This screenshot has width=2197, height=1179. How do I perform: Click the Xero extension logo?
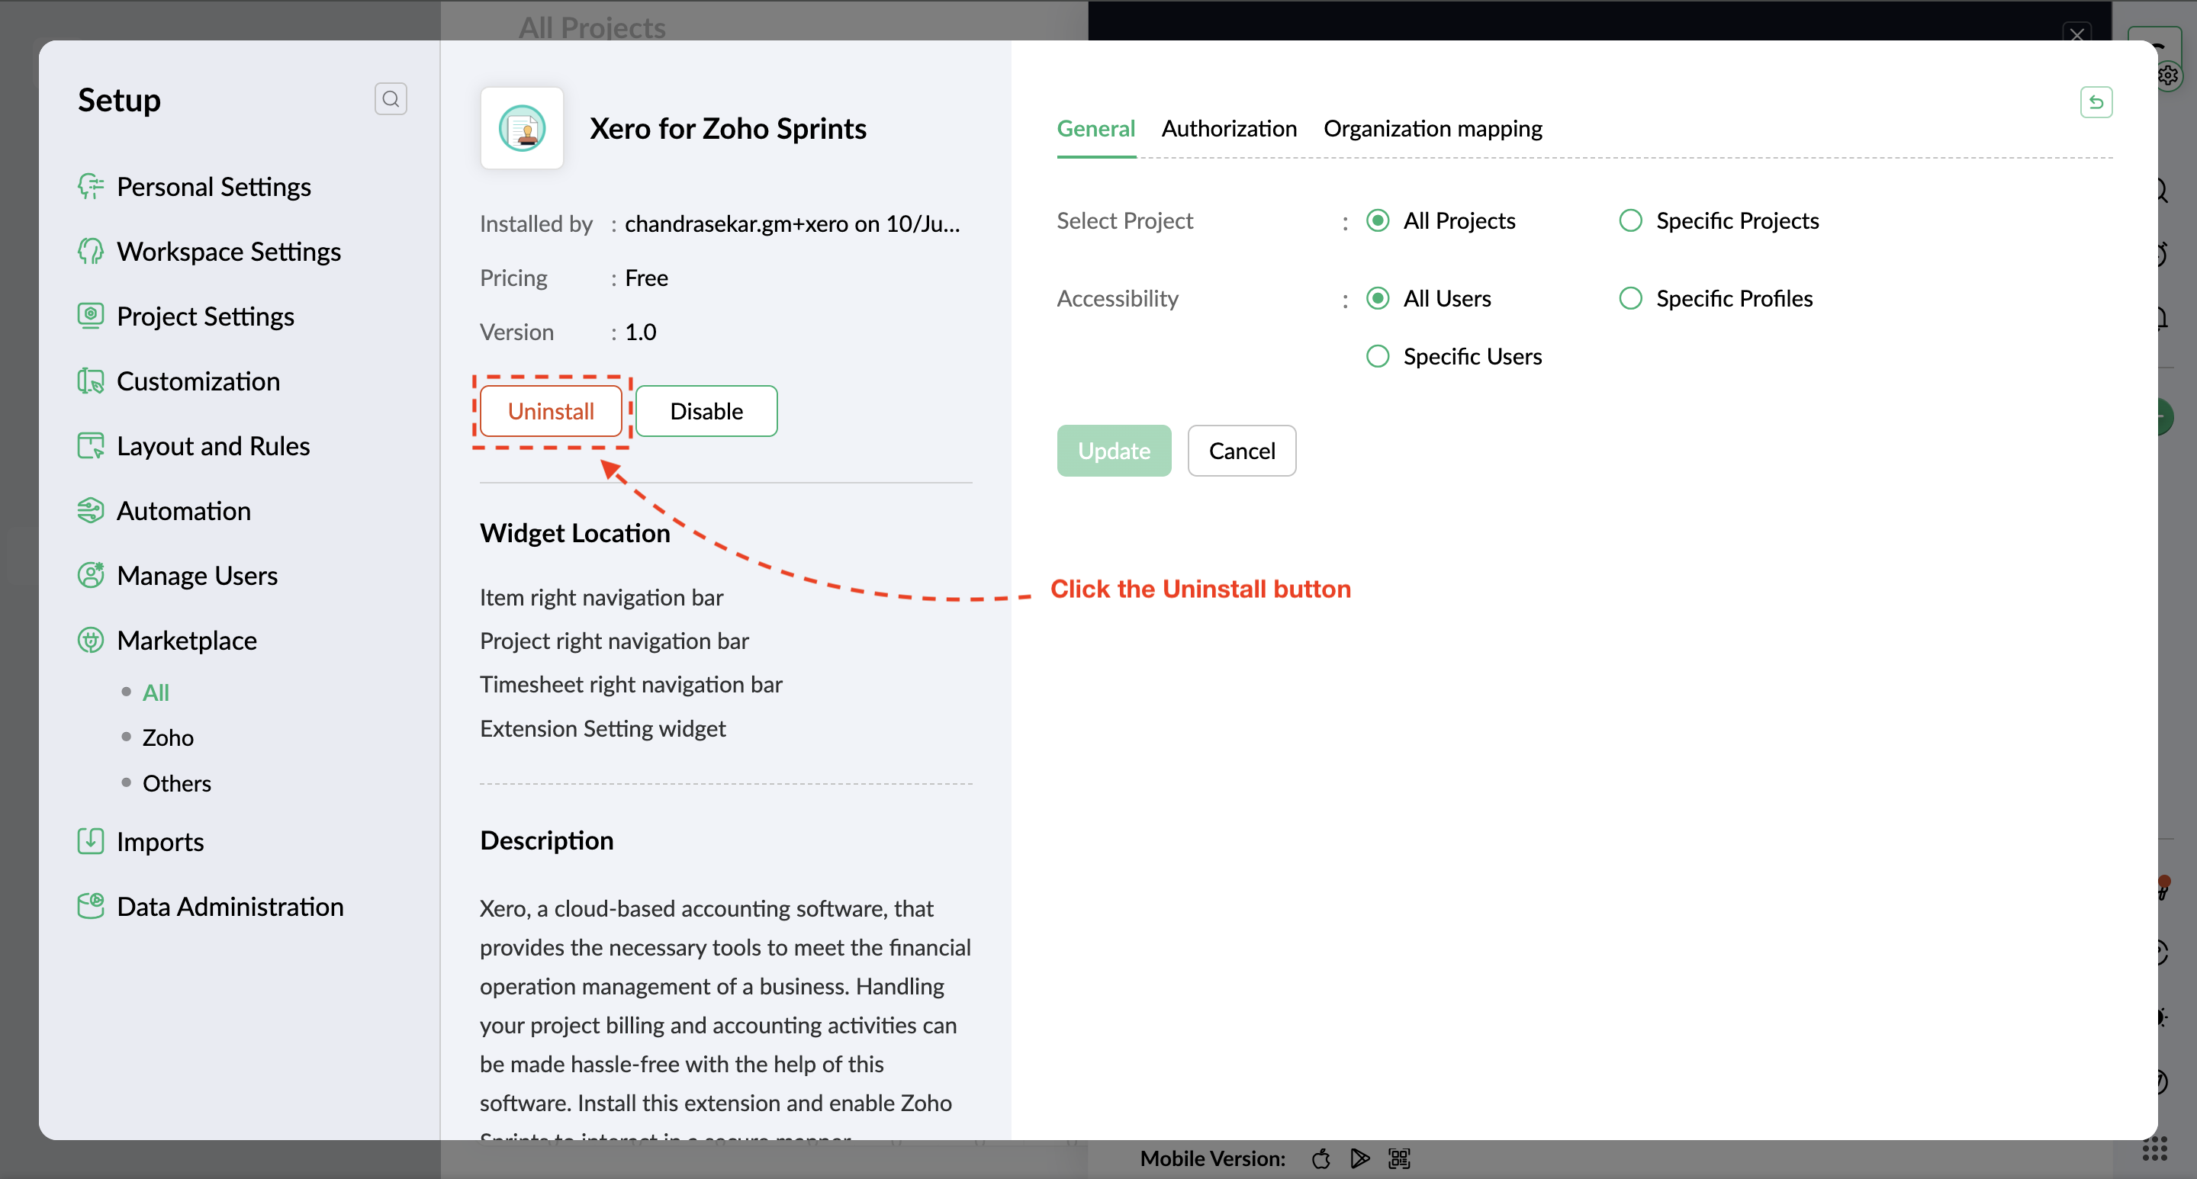[x=522, y=128]
